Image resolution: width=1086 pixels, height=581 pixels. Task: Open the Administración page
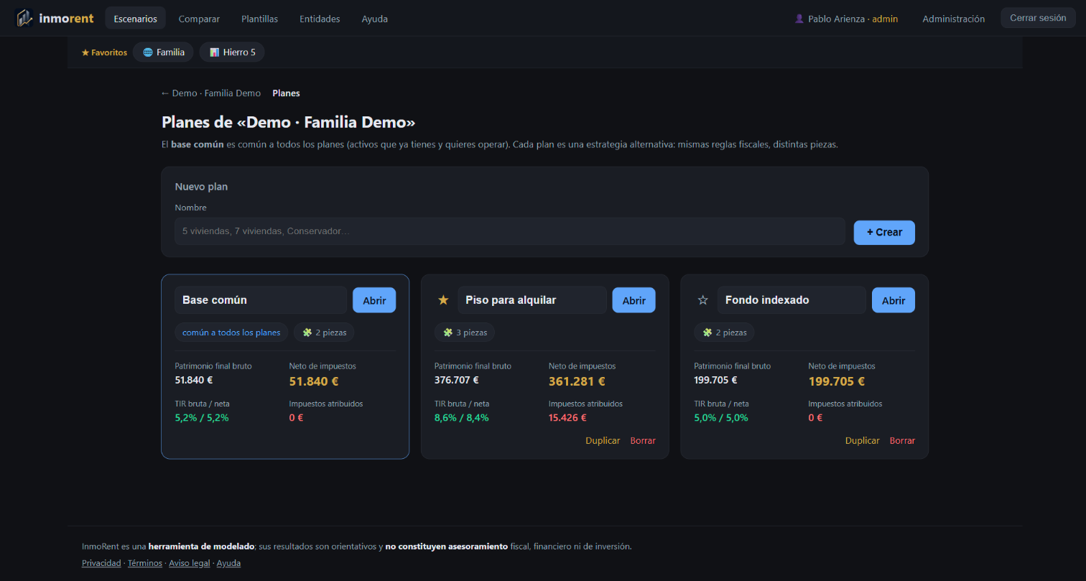point(953,19)
